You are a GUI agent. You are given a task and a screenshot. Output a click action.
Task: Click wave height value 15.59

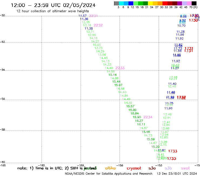pos(151,139)
